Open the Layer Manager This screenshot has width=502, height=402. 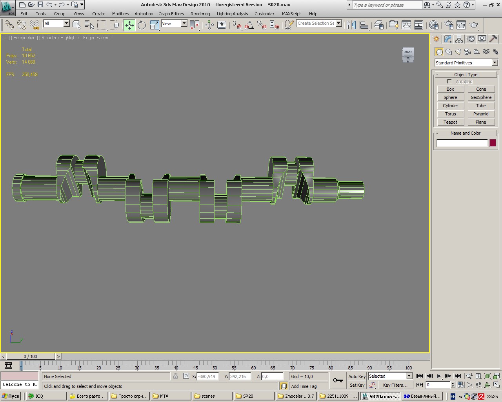click(379, 25)
